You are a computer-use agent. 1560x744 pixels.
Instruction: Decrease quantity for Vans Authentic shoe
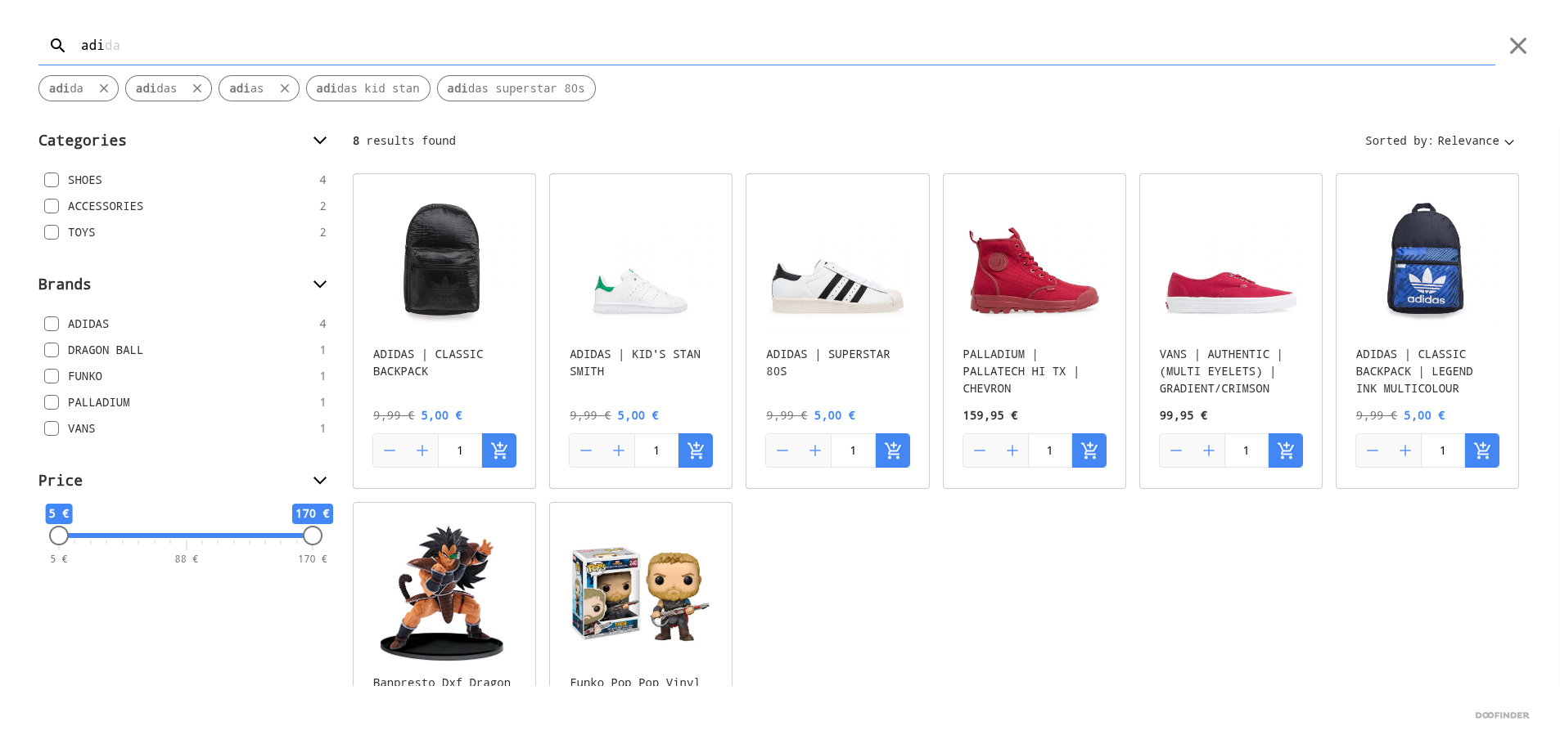1176,450
